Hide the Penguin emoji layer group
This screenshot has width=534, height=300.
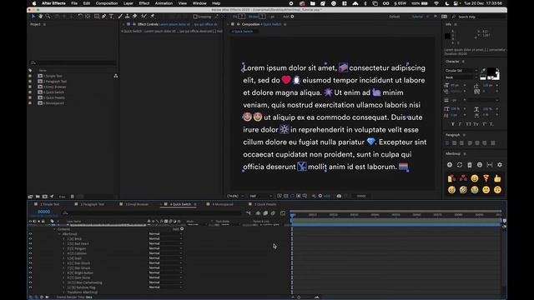[x=30, y=248]
